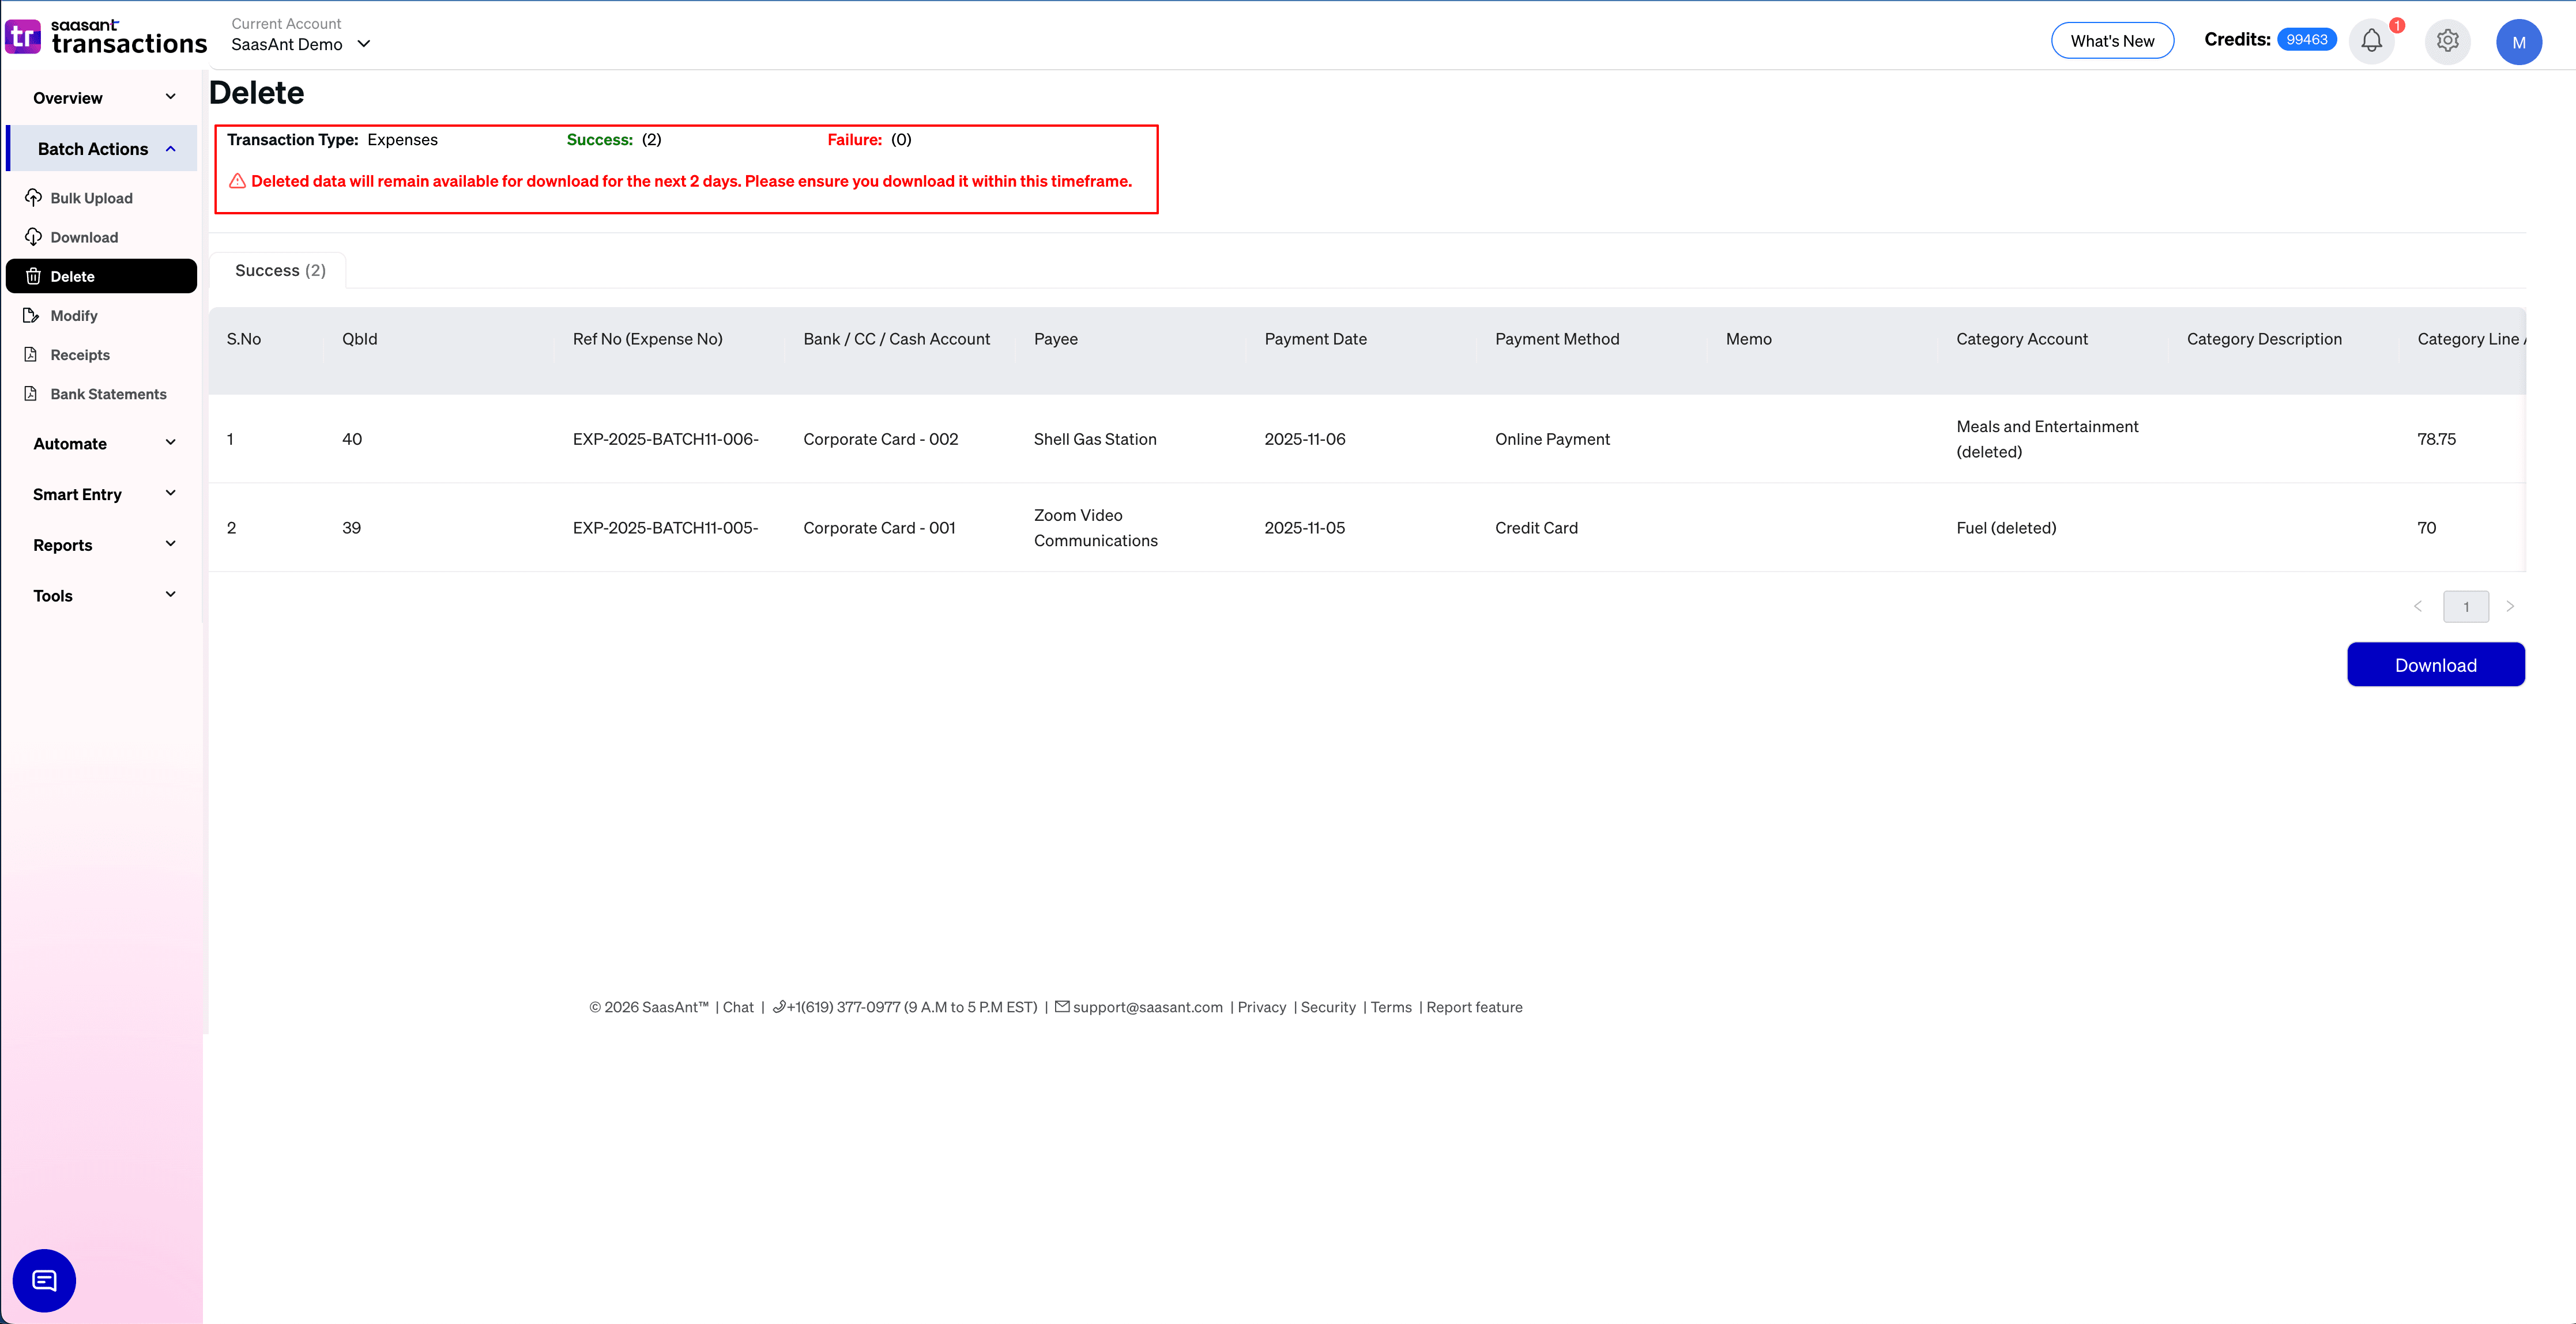
Task: Click the profile avatar M
Action: 2520,42
